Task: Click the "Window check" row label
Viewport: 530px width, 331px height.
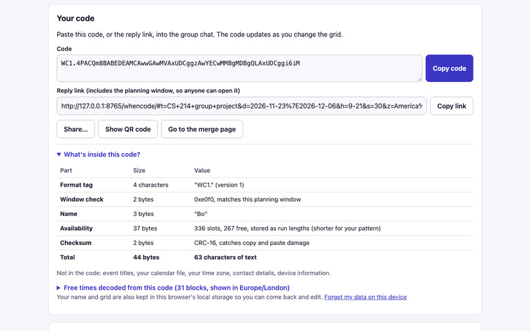Action: pyautogui.click(x=82, y=200)
